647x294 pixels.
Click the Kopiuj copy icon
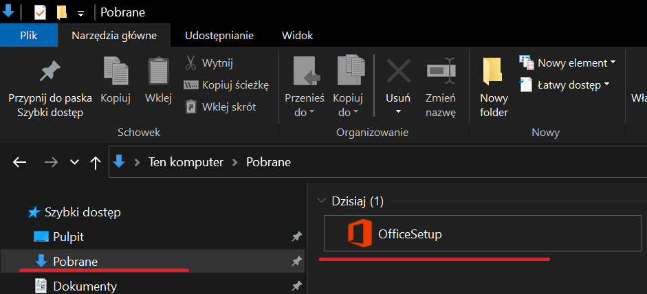116,72
